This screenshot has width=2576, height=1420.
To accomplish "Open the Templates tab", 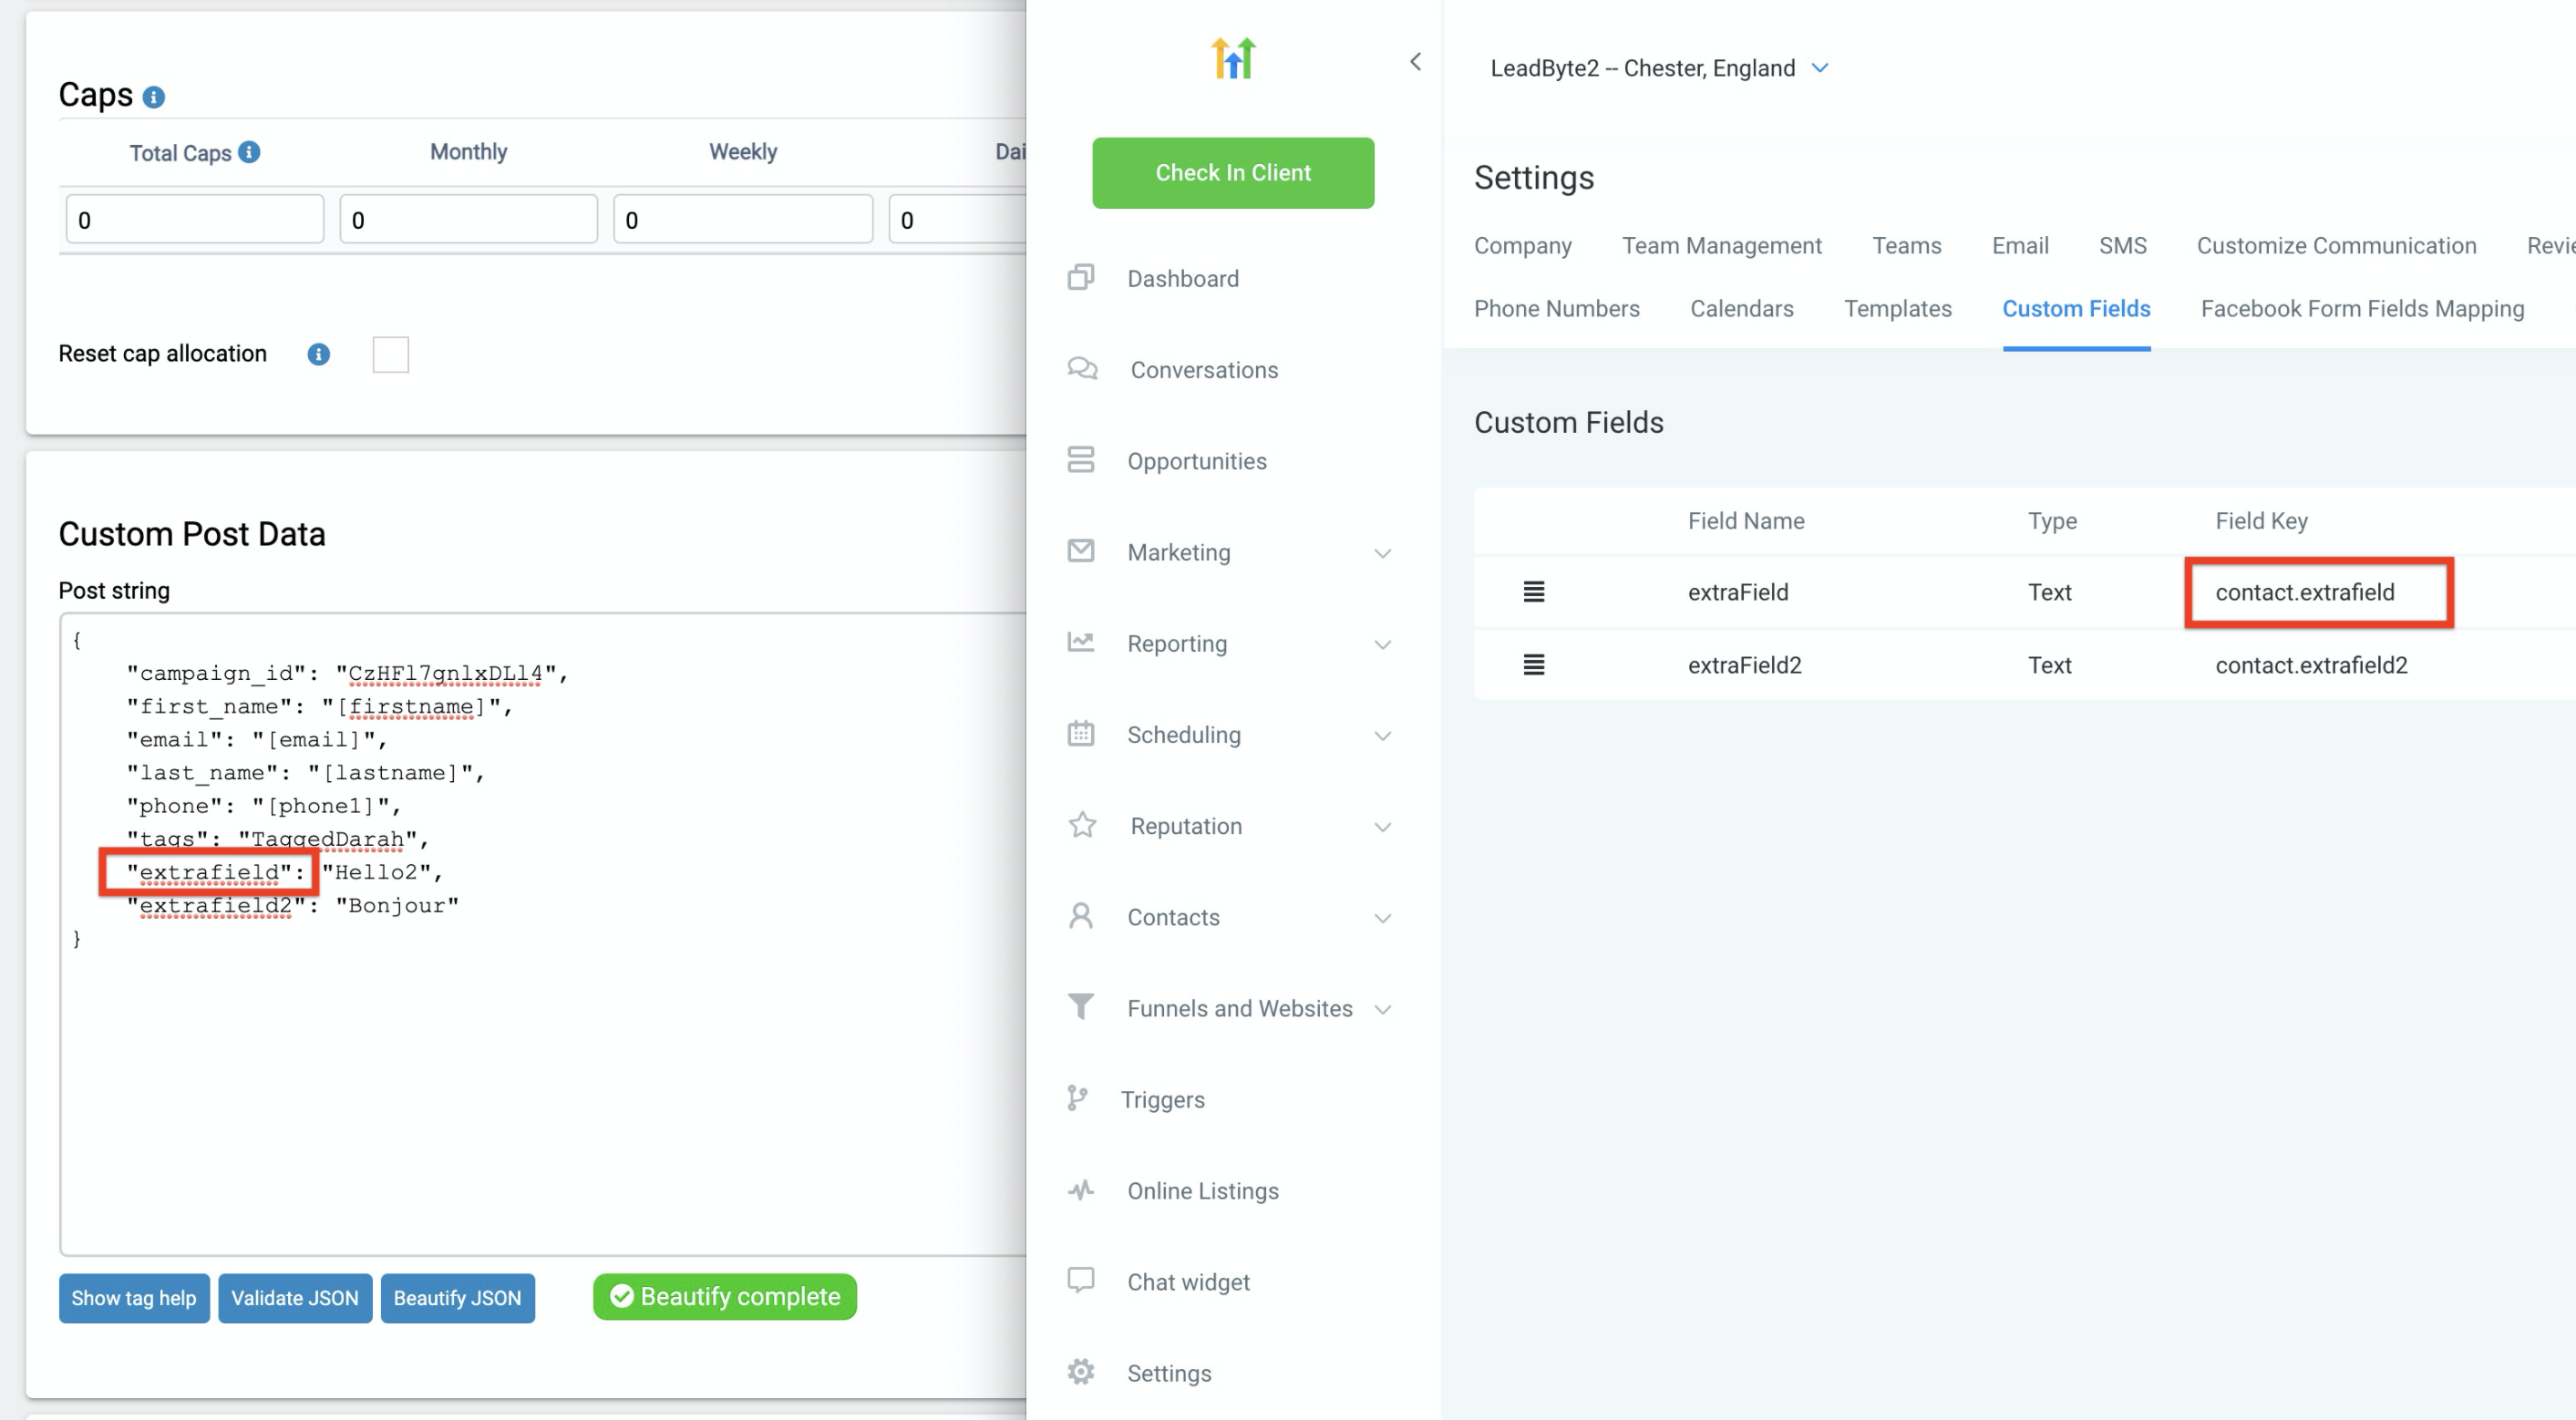I will click(1898, 308).
